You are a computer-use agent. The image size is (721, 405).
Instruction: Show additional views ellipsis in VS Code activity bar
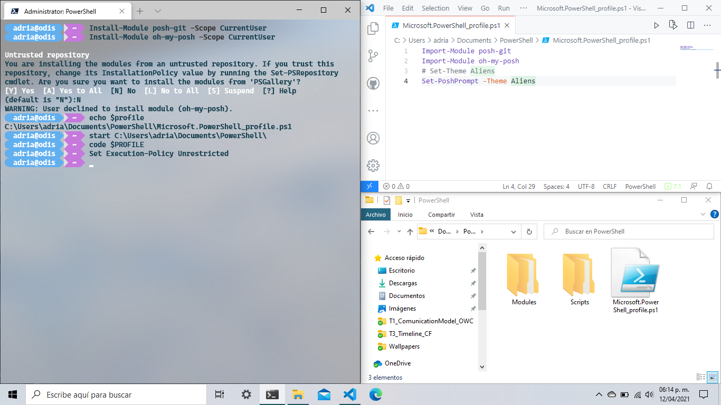click(373, 111)
